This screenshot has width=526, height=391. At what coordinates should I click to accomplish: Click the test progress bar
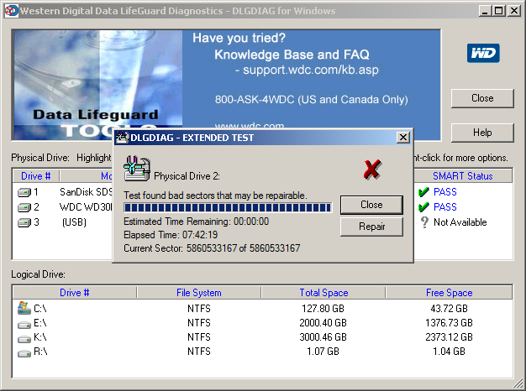[x=228, y=208]
